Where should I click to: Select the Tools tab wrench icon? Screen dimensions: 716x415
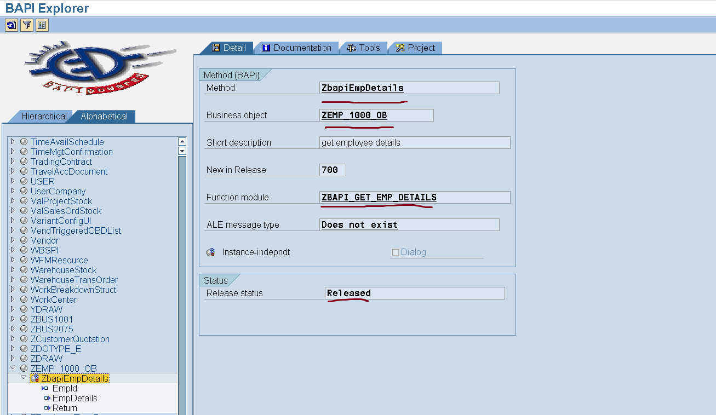point(351,48)
